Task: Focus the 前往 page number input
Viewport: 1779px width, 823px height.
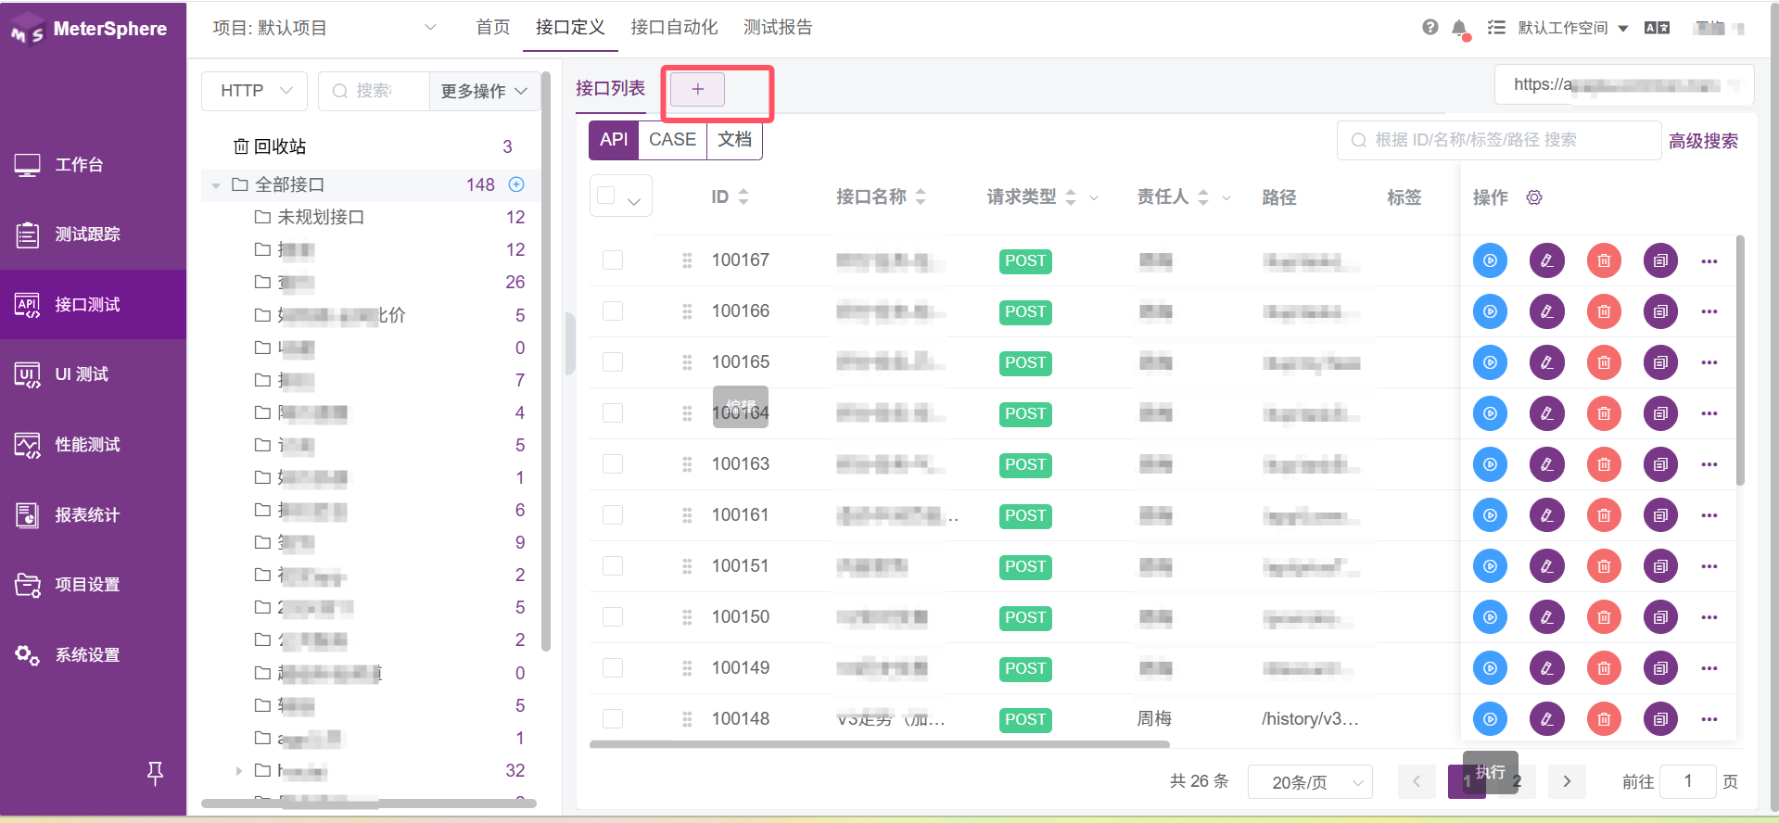Action: click(1688, 781)
